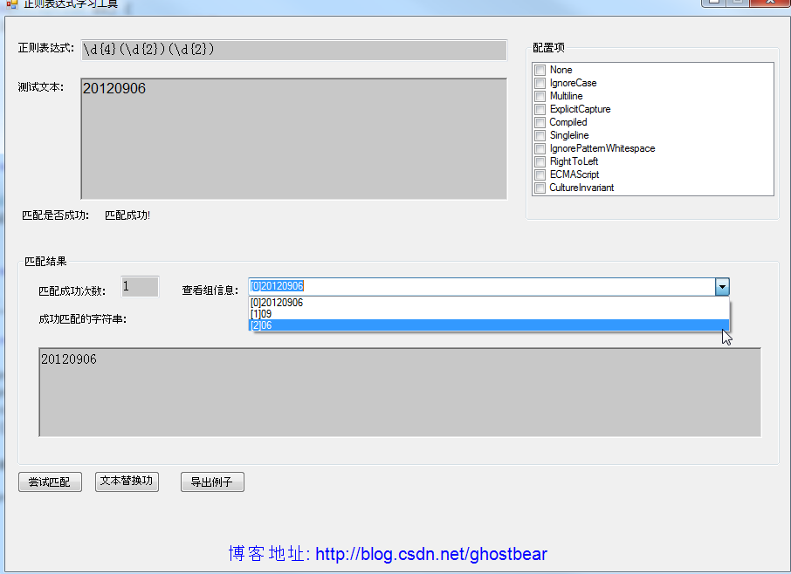Click the 匹配成功! status text

tap(127, 215)
